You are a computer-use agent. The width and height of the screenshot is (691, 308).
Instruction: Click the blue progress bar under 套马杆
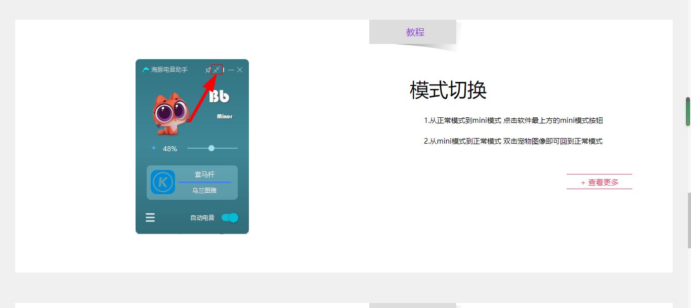point(204,182)
